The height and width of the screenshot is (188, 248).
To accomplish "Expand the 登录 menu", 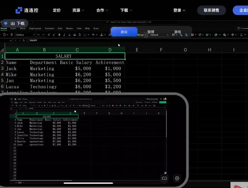I will tap(179, 10).
